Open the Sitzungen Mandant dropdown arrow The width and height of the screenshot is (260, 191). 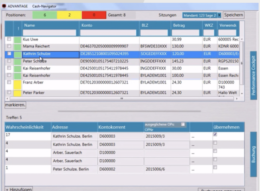click(219, 15)
